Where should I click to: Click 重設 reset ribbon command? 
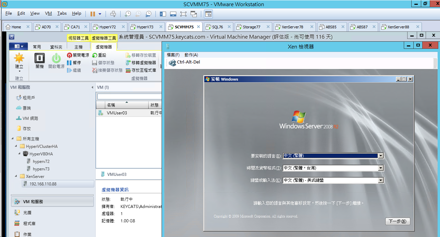(x=100, y=55)
